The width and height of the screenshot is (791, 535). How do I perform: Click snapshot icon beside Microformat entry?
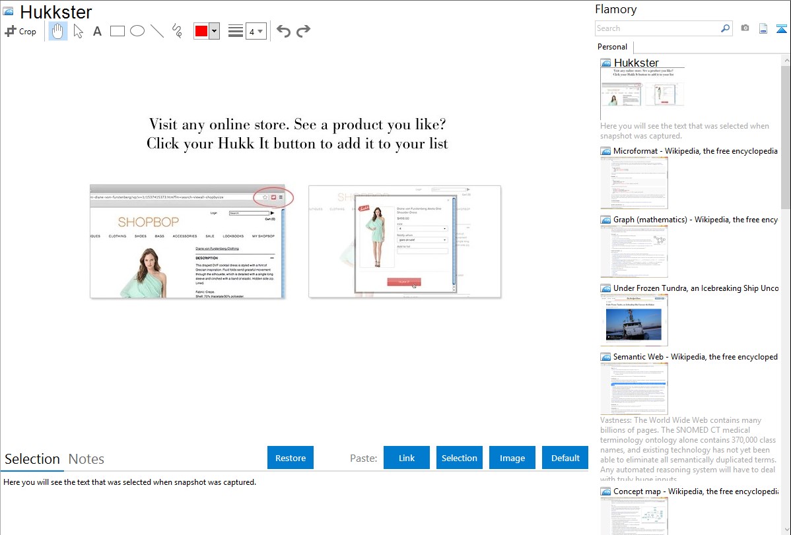pos(605,151)
